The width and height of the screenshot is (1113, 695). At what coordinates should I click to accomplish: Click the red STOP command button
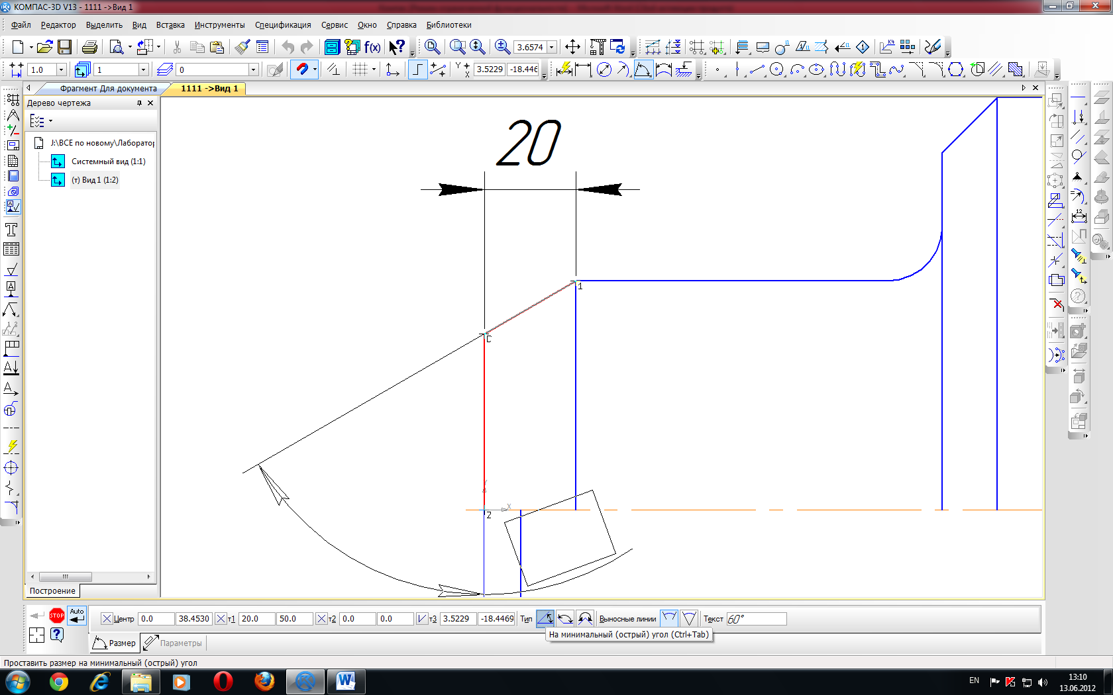click(57, 616)
